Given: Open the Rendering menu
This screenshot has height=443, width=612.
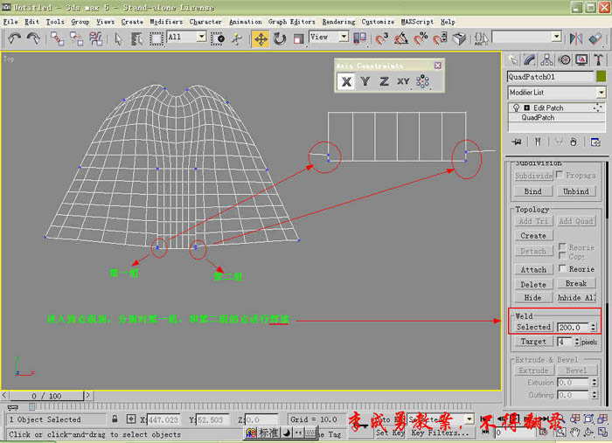Looking at the screenshot, I should tap(339, 22).
